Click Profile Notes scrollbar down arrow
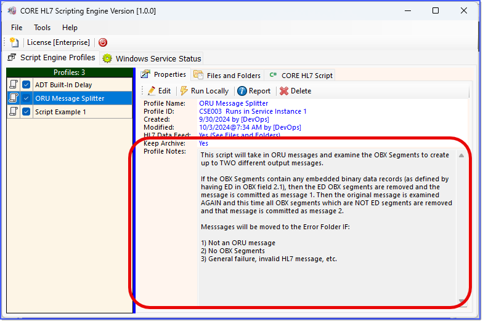The height and width of the screenshot is (322, 483). point(461,301)
